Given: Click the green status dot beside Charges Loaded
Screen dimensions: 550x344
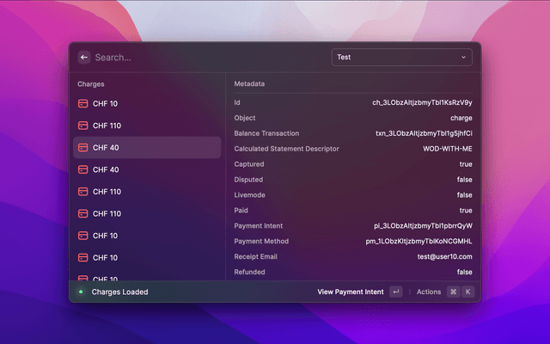Looking at the screenshot, I should click(81, 292).
